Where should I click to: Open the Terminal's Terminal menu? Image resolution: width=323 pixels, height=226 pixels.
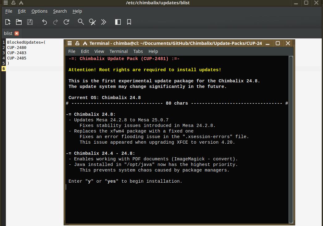click(119, 51)
